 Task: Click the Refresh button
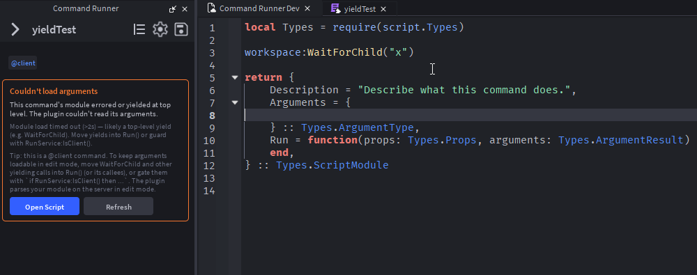(118, 207)
